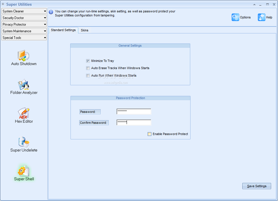Expand the System Cleaner category
Viewport: 278px width, 201px height.
point(24,11)
